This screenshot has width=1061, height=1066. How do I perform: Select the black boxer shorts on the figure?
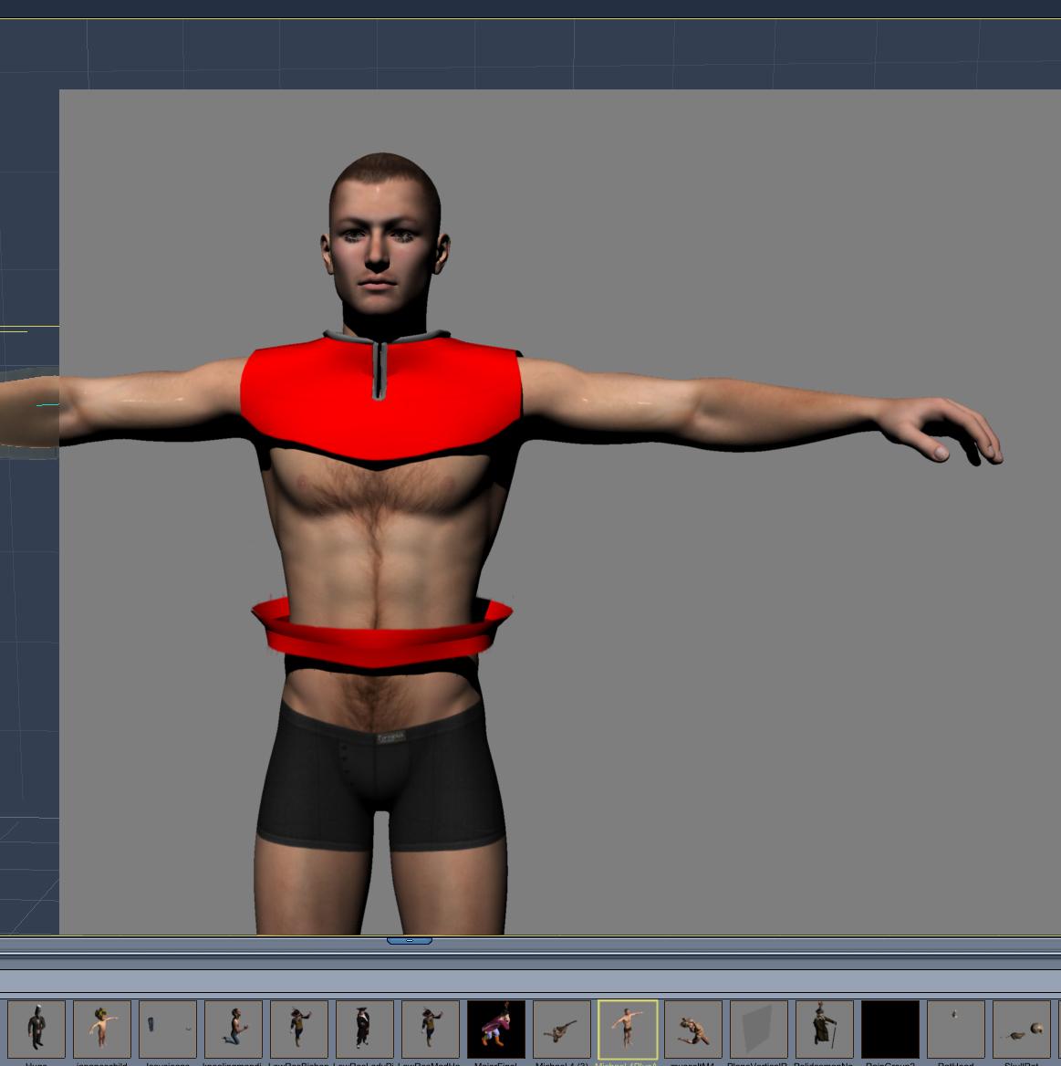coord(380,775)
